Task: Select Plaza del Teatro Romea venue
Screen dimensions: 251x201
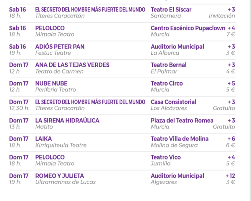Action: [x=182, y=120]
